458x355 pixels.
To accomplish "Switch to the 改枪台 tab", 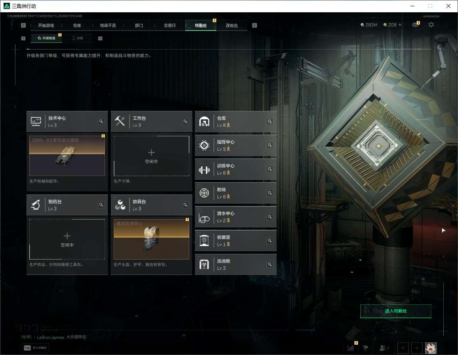I will click(x=232, y=25).
